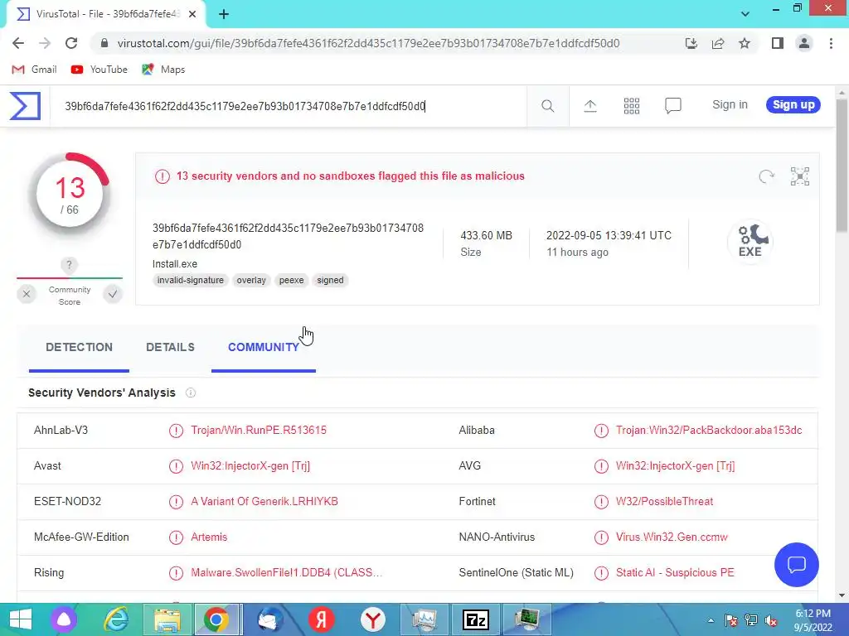Click Avast Win32:InjectorX-gen result

click(250, 466)
